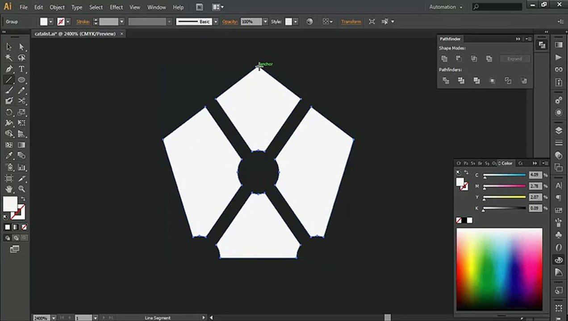This screenshot has width=568, height=321.
Task: Swap fill and stroke in the Tools panel
Action: [23, 199]
